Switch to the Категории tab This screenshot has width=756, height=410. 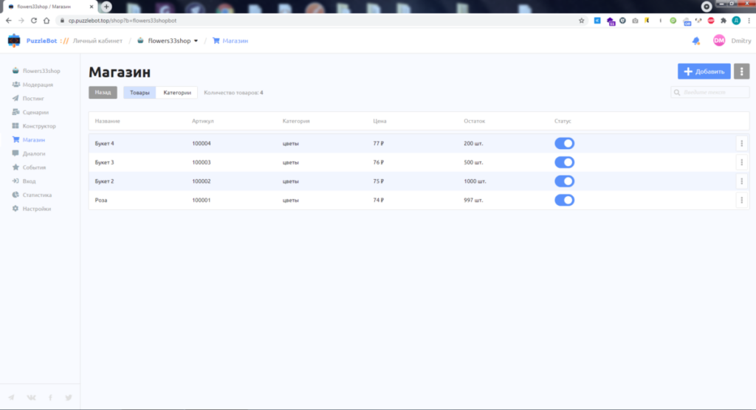click(x=177, y=93)
